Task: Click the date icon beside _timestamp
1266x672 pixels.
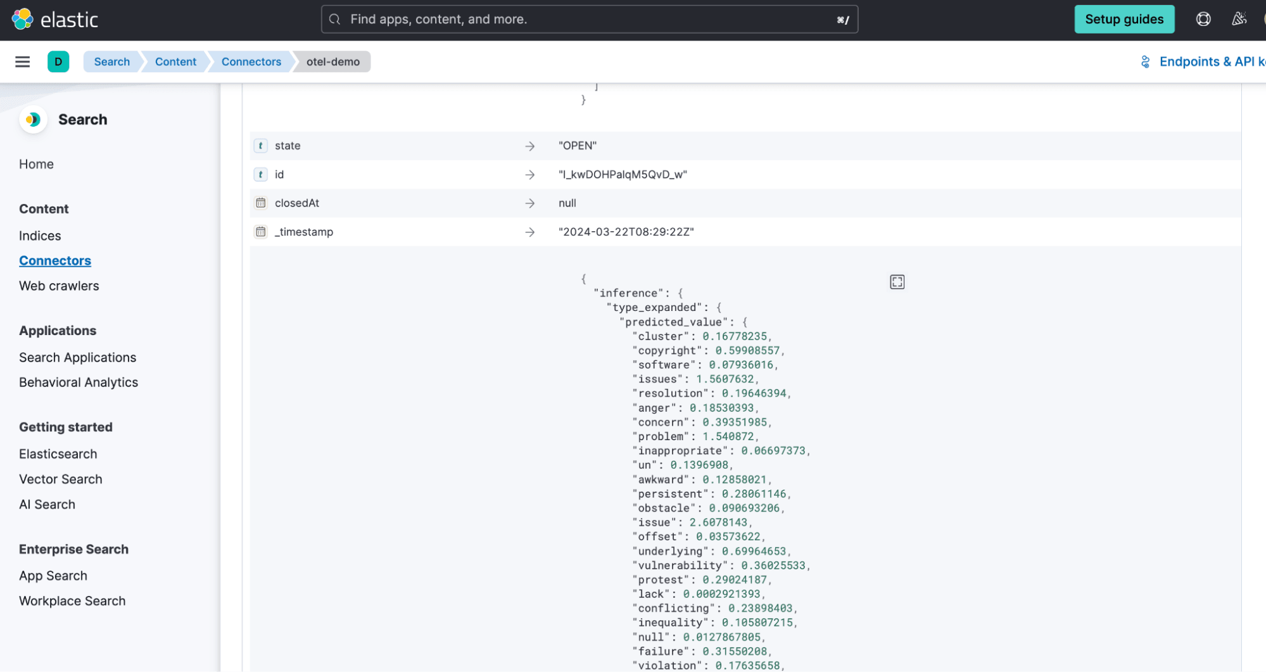Action: pyautogui.click(x=260, y=232)
